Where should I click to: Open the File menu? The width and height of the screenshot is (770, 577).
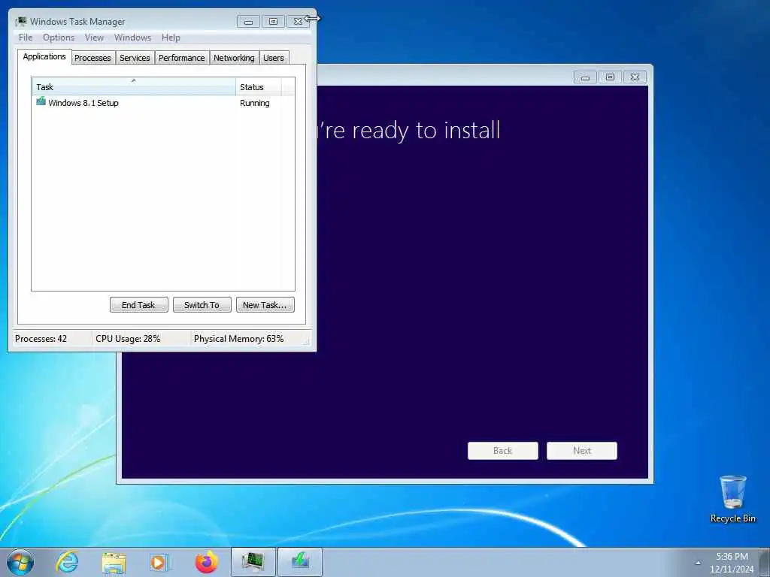tap(26, 38)
